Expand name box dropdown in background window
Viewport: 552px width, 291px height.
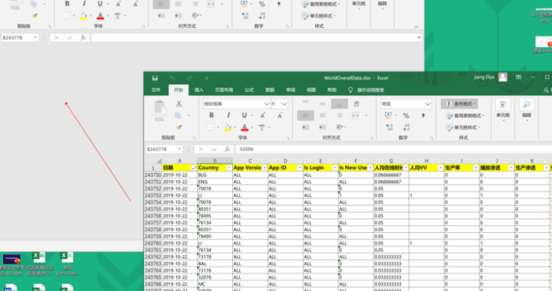[35, 38]
